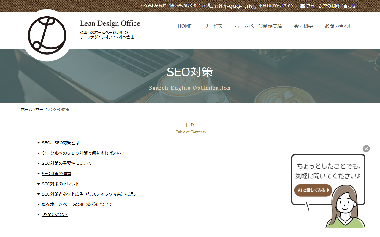Click the Lean Design Office circular logo
Viewport: 380px width, 237px height.
pos(47,35)
